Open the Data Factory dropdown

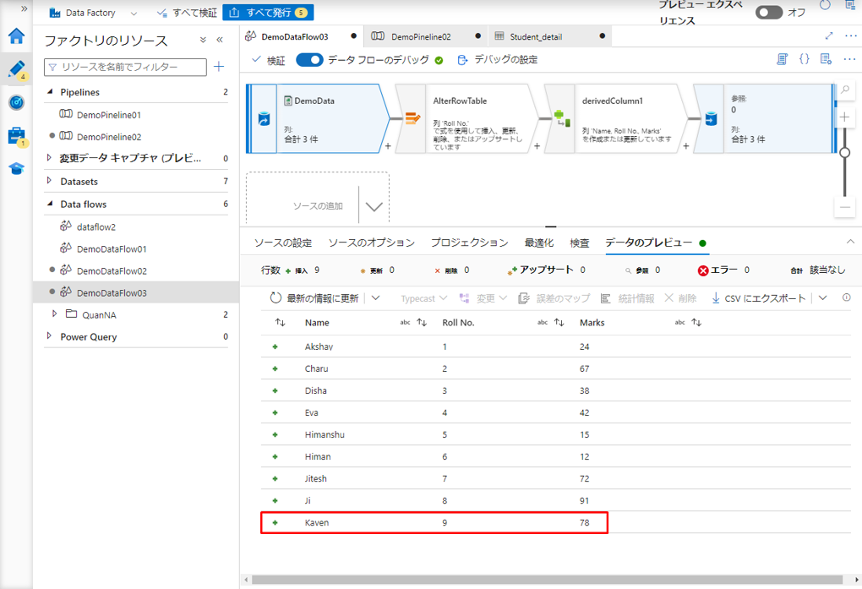[x=134, y=14]
